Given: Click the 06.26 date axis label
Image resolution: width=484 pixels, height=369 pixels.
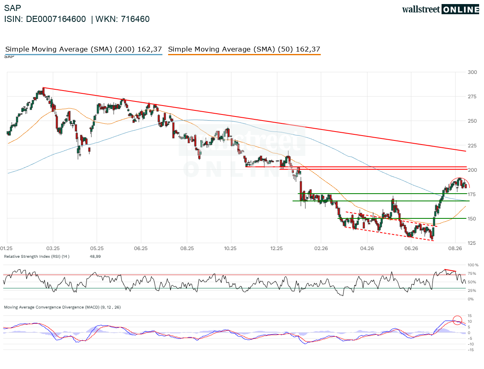Looking at the screenshot, I should (411, 248).
